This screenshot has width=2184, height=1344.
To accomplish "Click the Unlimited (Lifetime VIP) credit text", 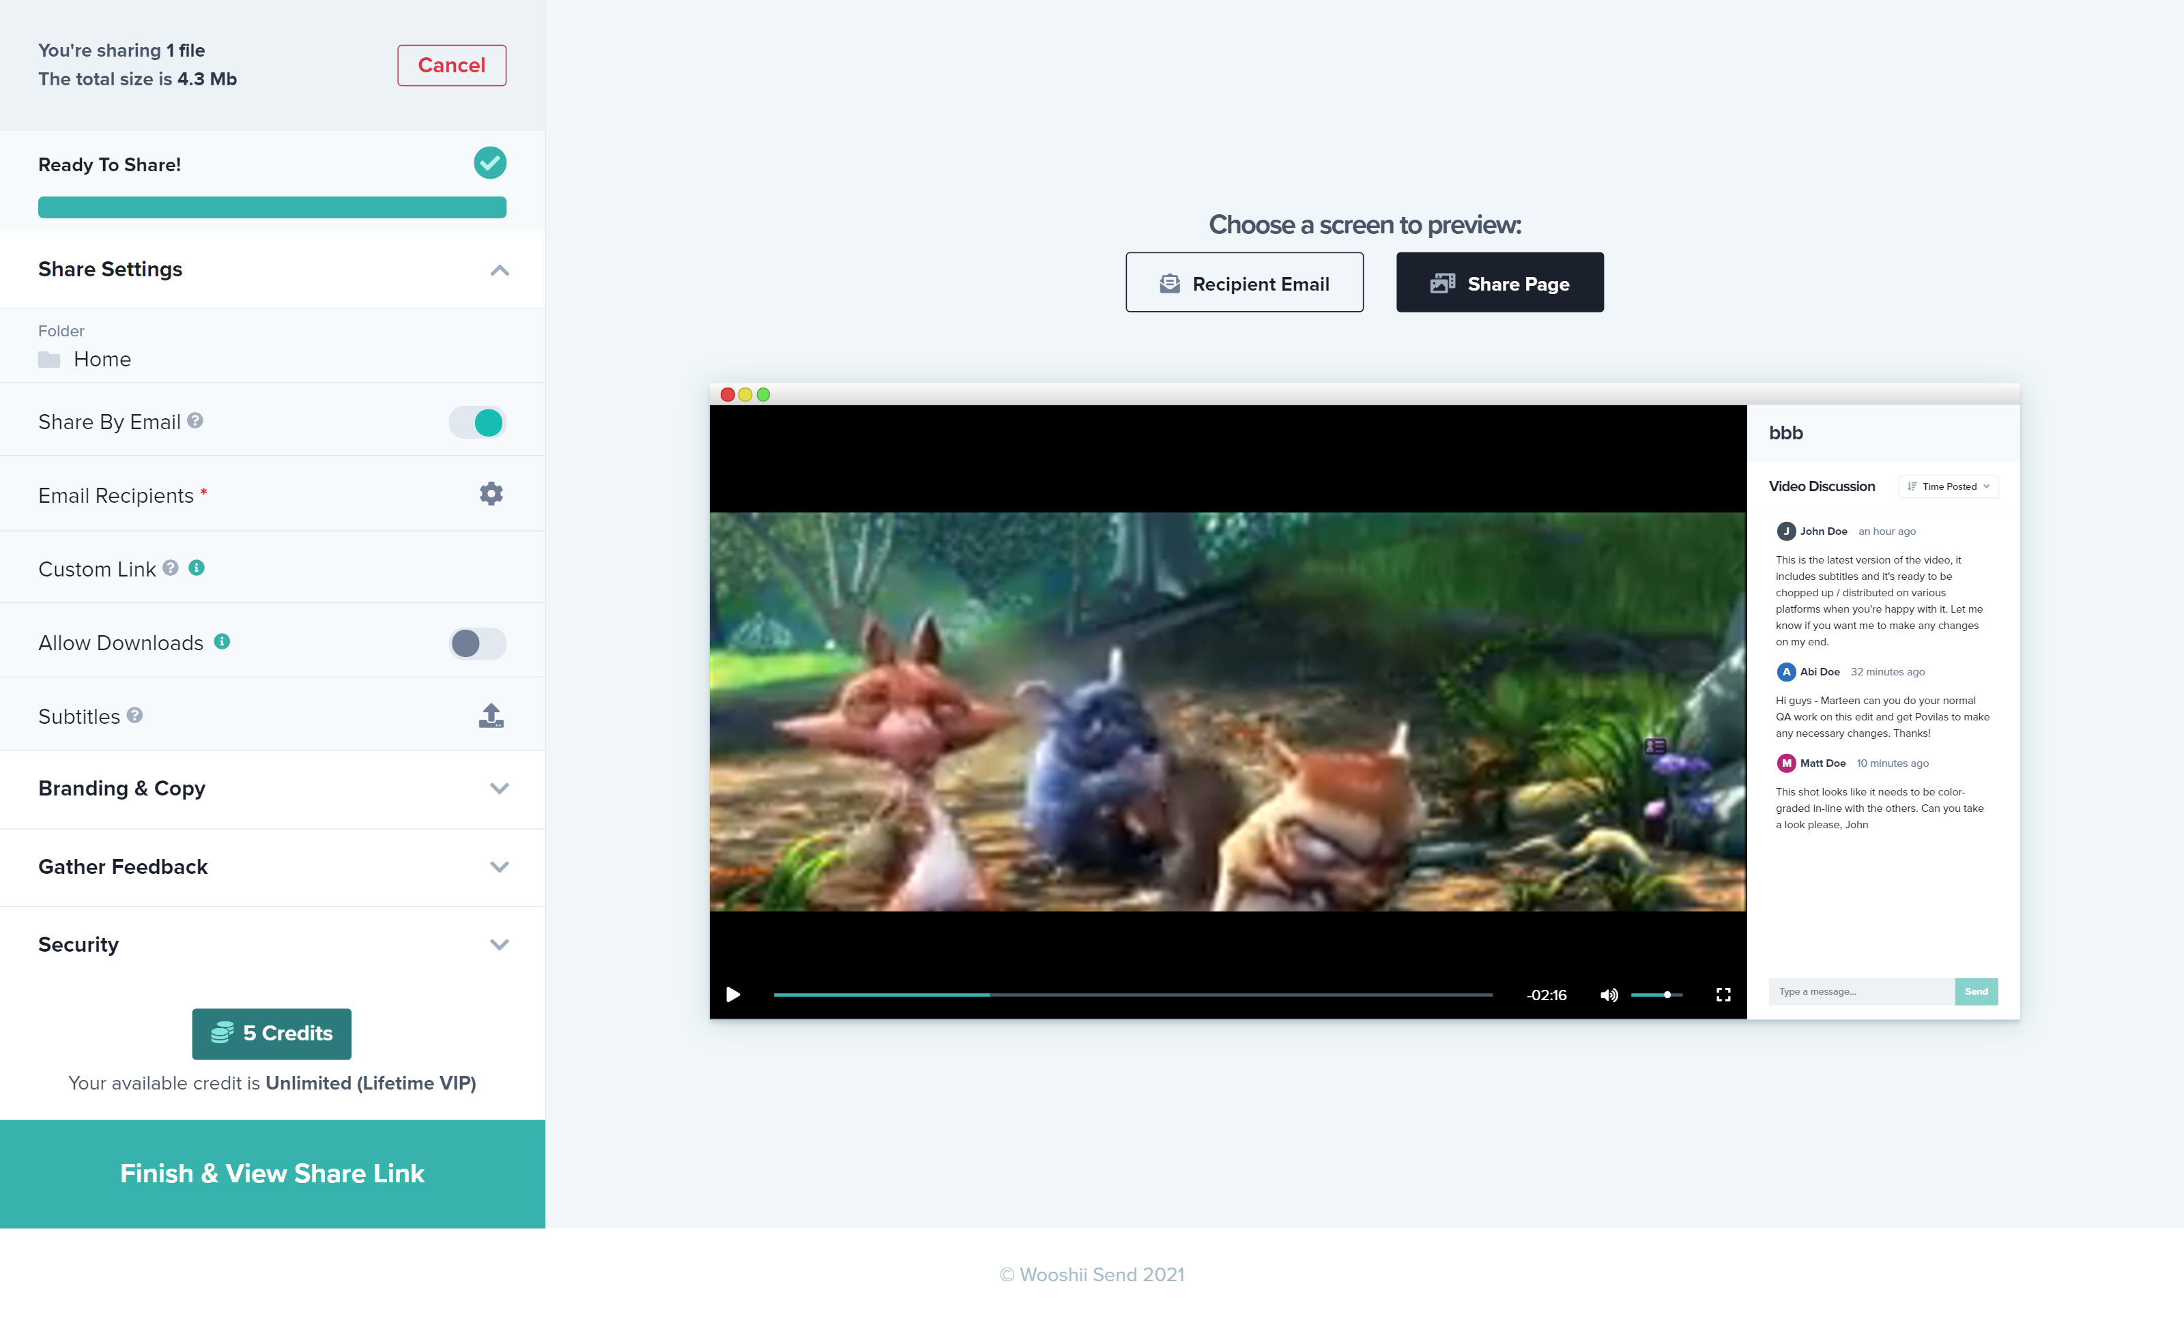I will point(371,1083).
